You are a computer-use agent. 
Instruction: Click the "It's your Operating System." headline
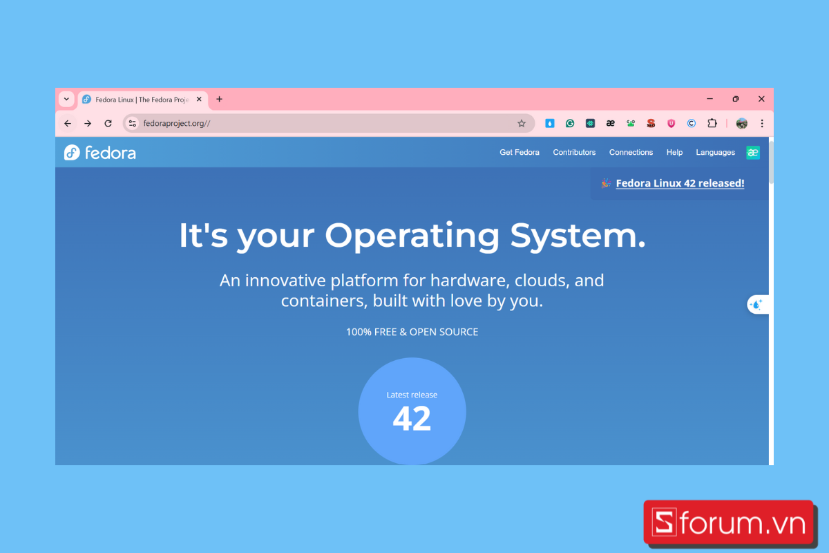[x=412, y=236]
